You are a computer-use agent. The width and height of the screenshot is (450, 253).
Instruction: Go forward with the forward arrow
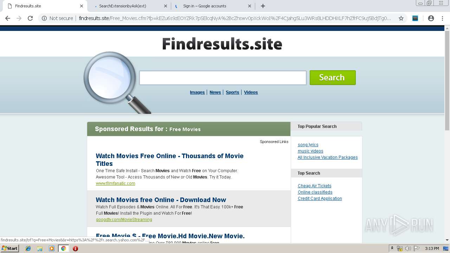click(x=19, y=18)
